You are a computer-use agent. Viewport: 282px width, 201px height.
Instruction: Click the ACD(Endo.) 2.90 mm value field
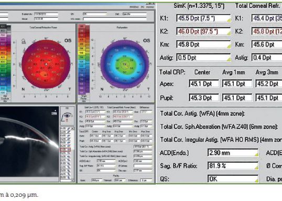tap(233, 153)
